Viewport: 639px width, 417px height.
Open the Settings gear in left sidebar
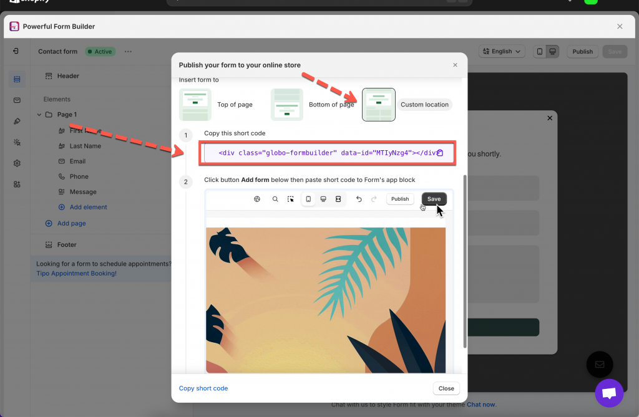click(x=17, y=163)
